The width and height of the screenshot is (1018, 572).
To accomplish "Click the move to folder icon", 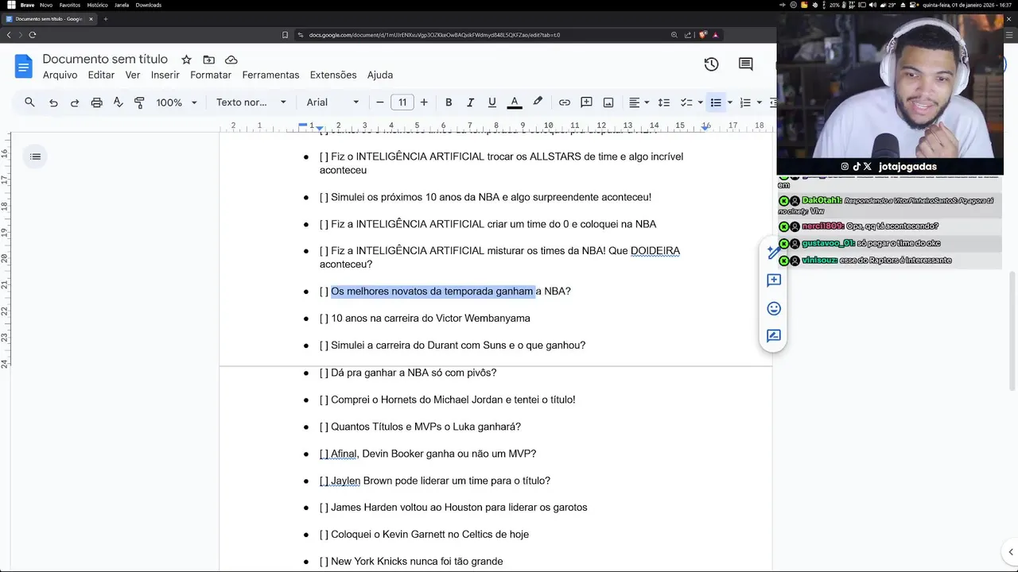I will (x=208, y=60).
